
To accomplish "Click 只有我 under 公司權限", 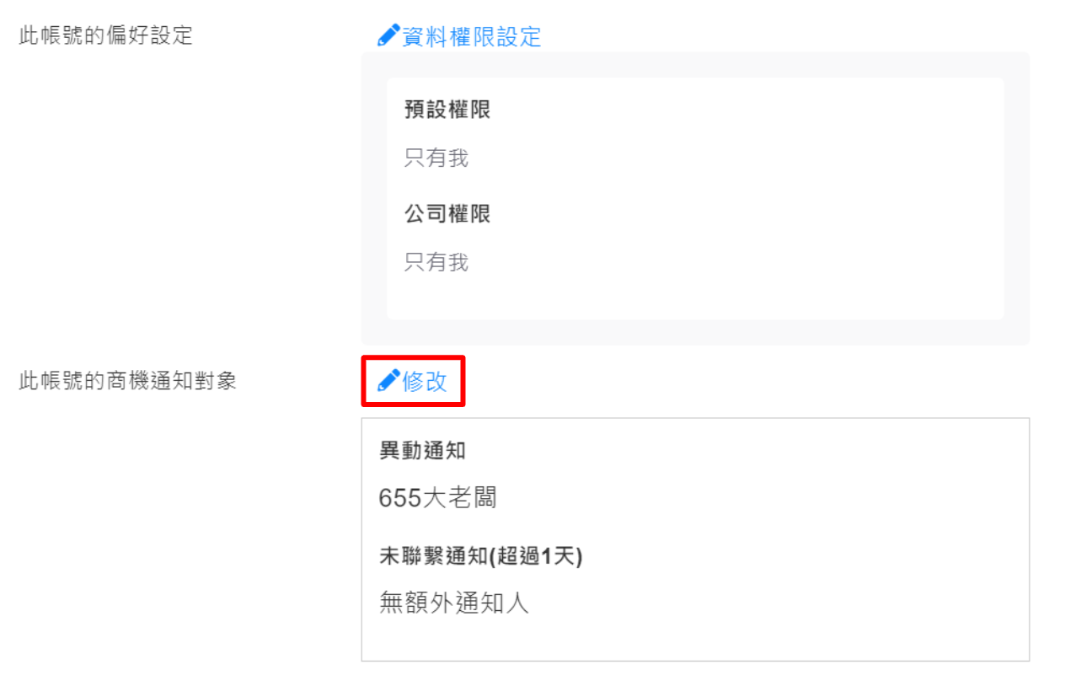I will click(436, 262).
